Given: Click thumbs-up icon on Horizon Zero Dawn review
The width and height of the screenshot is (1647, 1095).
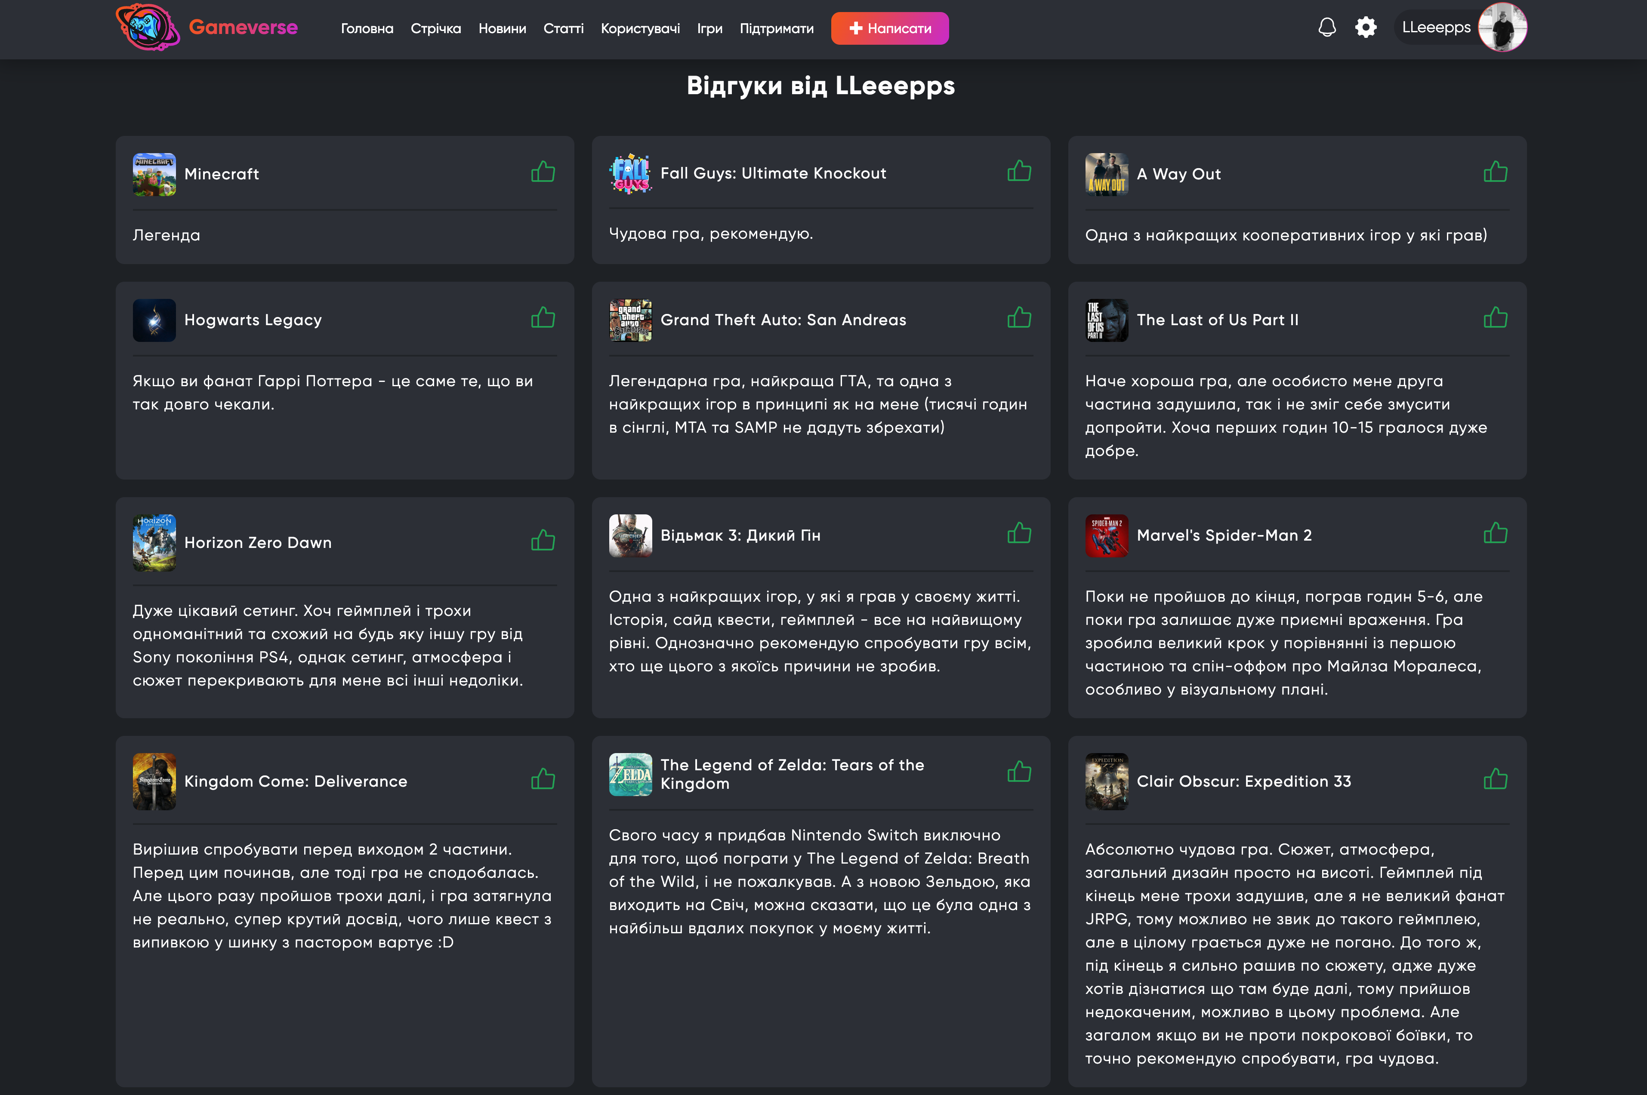Looking at the screenshot, I should tap(543, 540).
